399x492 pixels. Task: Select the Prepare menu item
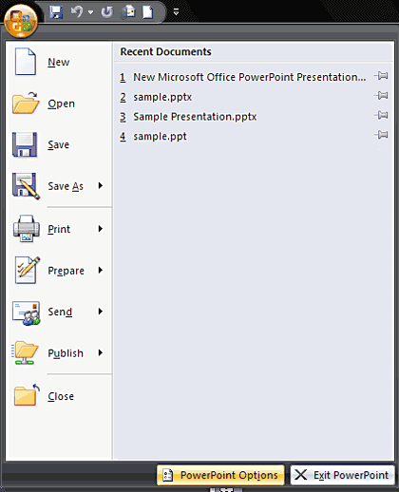click(x=59, y=271)
